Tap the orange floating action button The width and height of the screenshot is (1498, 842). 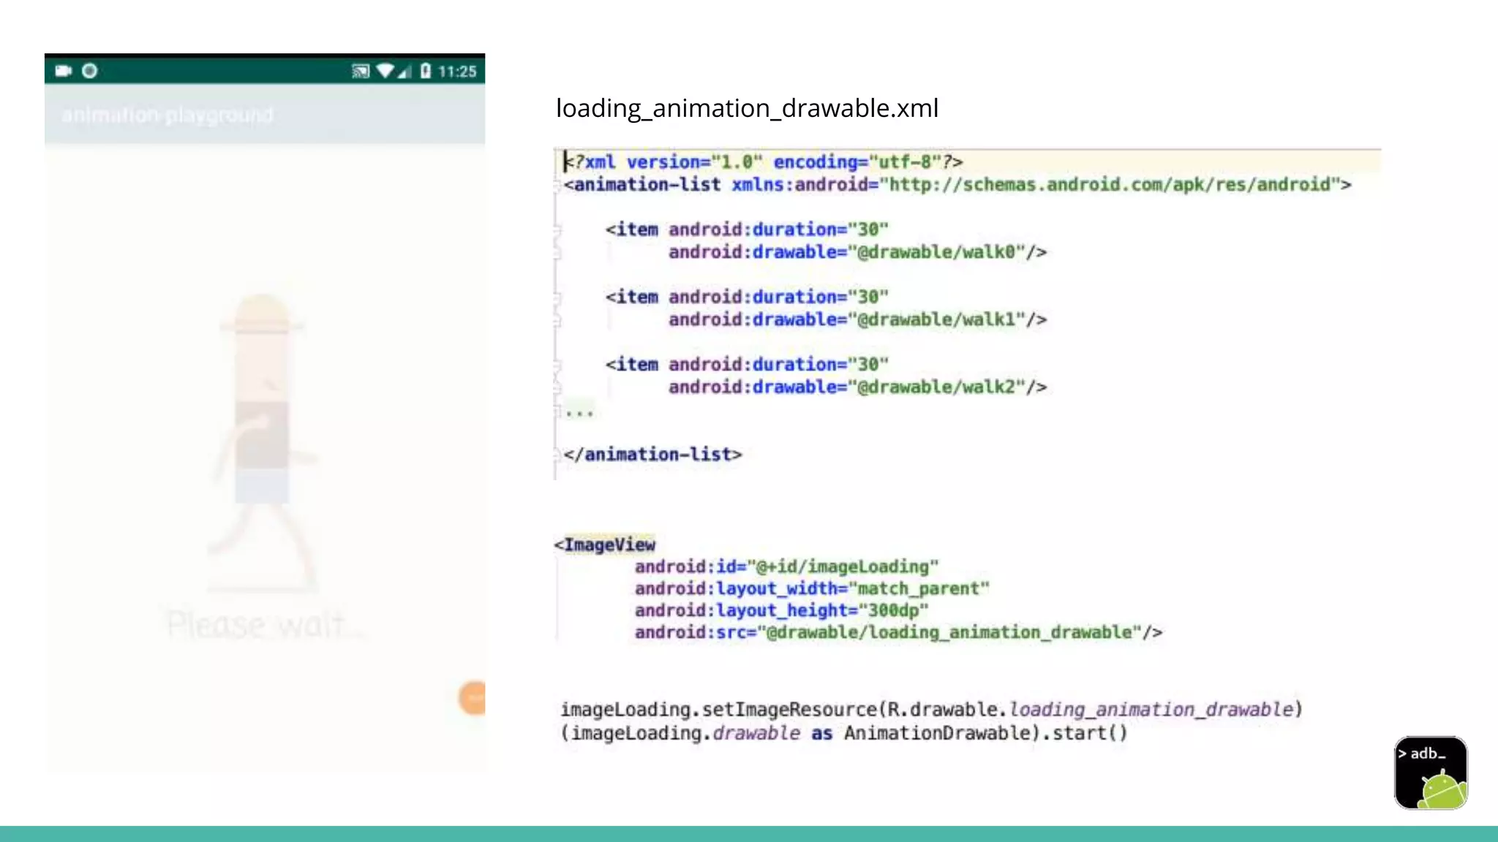[x=473, y=697]
